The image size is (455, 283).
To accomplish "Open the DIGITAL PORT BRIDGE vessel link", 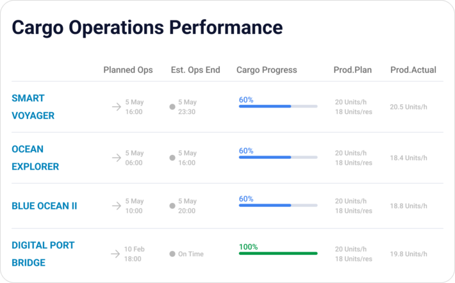I will [x=43, y=254].
